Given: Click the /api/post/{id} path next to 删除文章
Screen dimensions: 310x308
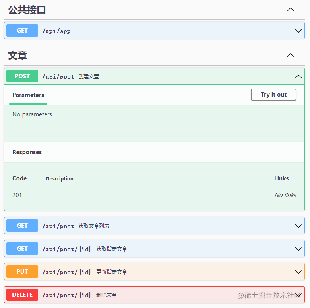Looking at the screenshot, I should tap(67, 295).
